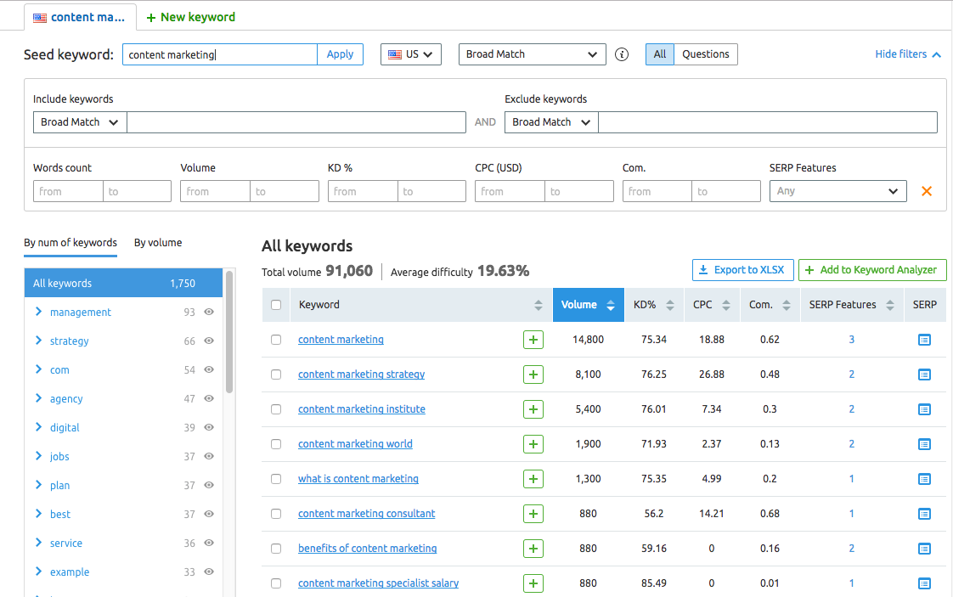This screenshot has height=597, width=953.
Task: Click the KD % 'to' filter field
Action: [431, 192]
